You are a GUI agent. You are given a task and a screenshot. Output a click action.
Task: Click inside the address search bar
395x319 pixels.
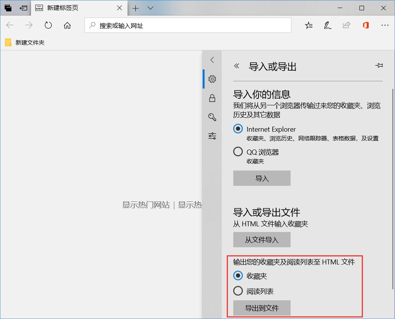[x=187, y=25]
